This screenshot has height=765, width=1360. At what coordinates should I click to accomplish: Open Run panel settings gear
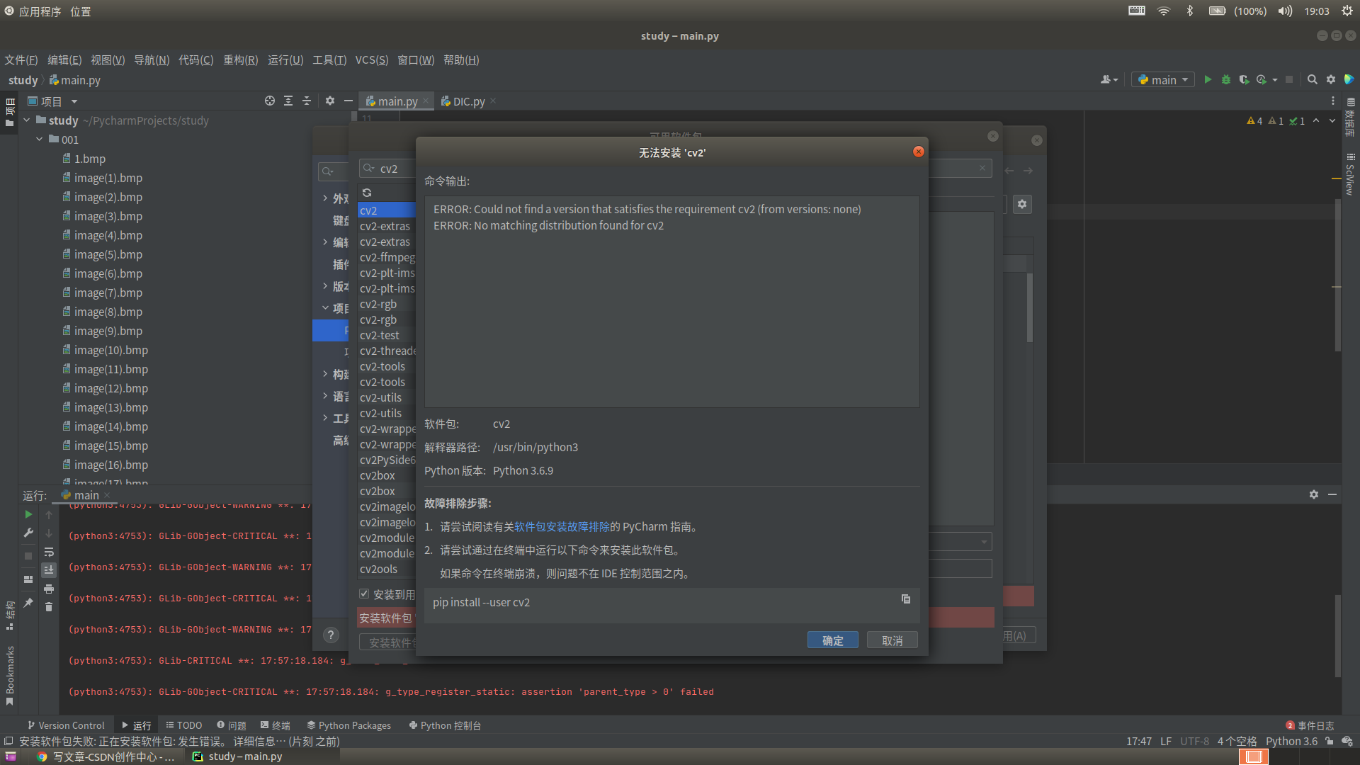[1313, 494]
